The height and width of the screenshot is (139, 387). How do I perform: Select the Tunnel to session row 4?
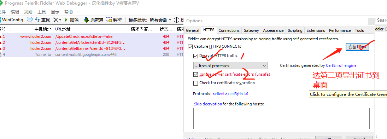[91, 54]
